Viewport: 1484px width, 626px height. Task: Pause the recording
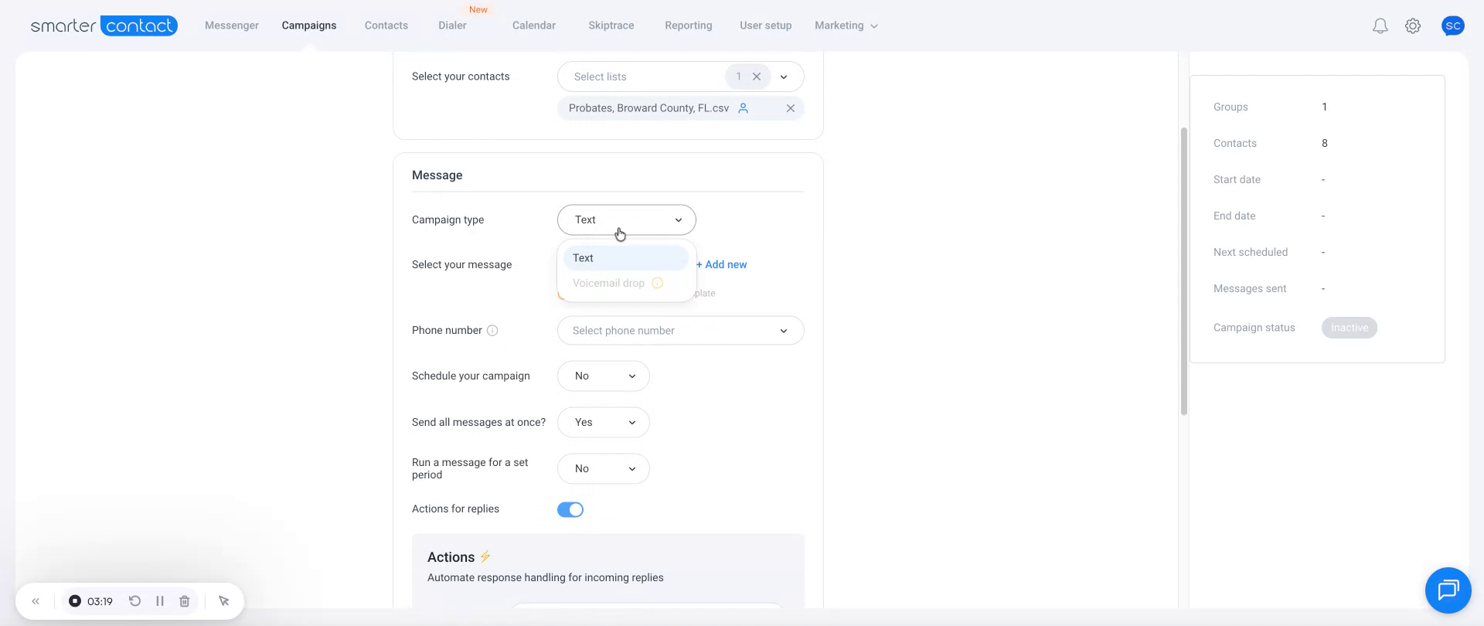click(160, 601)
